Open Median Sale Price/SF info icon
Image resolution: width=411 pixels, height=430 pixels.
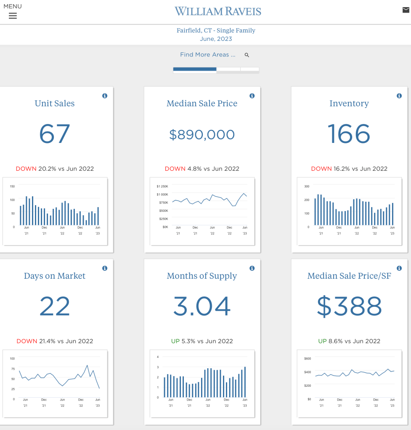click(x=399, y=268)
